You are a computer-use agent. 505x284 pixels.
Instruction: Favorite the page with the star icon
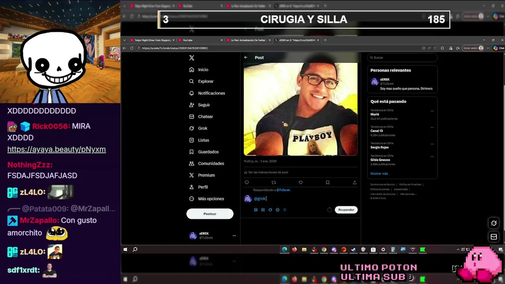[x=435, y=48]
